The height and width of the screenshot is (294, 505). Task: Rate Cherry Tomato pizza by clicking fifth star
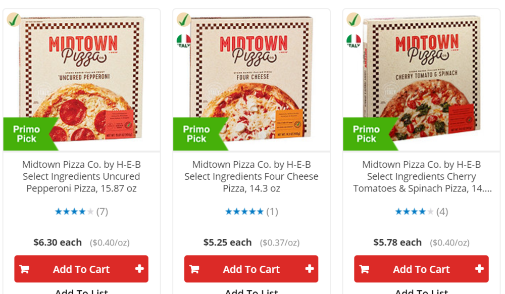tap(429, 211)
